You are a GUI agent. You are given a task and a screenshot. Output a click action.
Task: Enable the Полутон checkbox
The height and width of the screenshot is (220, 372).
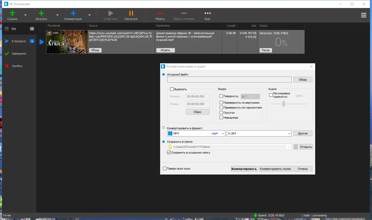(x=221, y=113)
